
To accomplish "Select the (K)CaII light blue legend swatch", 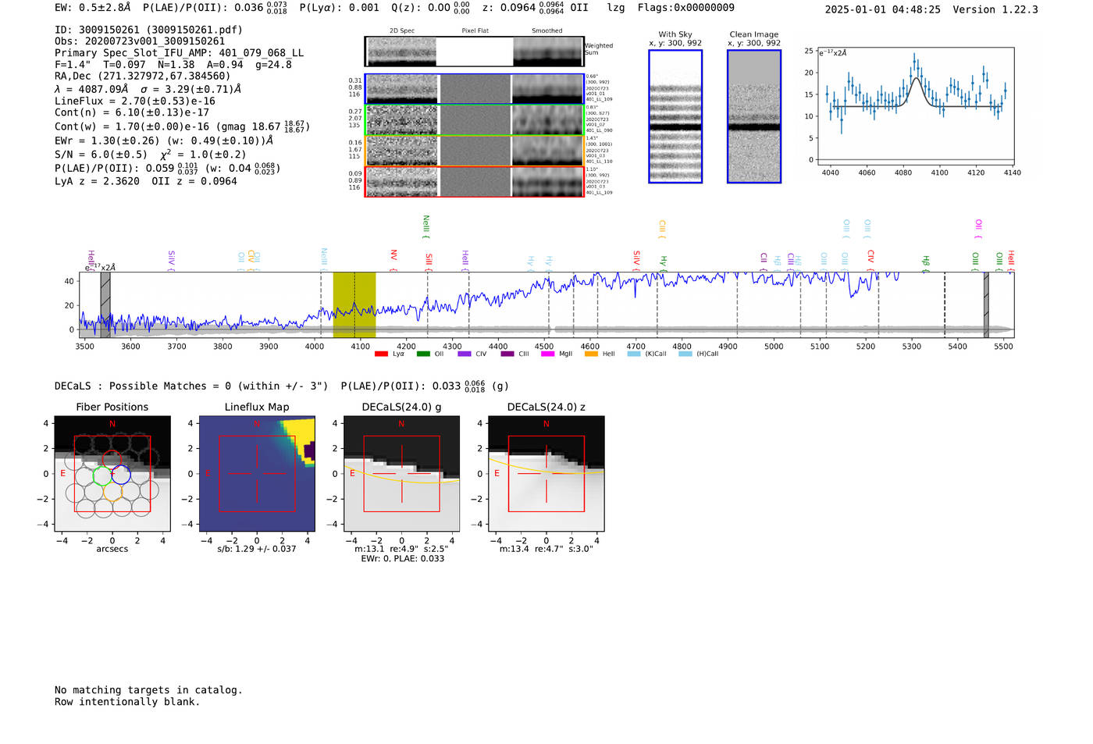I will [634, 354].
